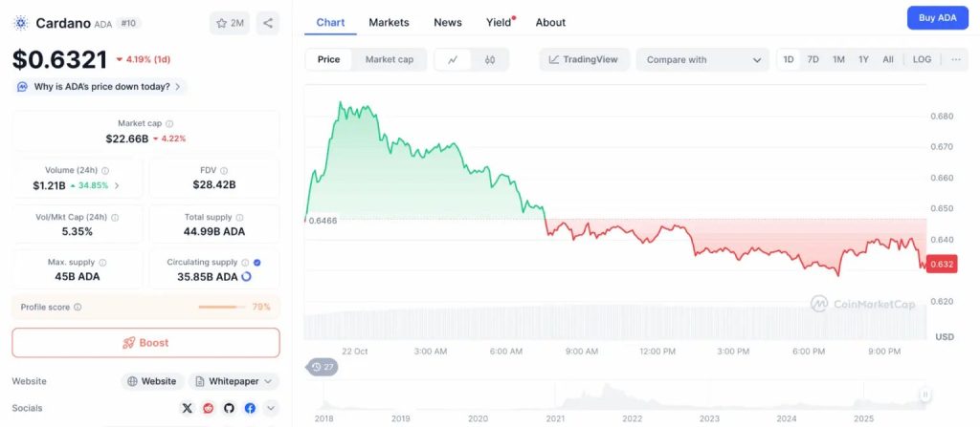Image resolution: width=980 pixels, height=427 pixels.
Task: Select the 7D time range
Action: pos(813,59)
